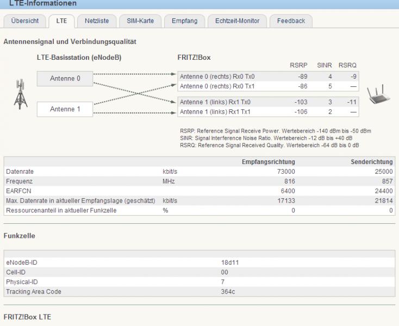399x326 pixels.
Task: Click the download data rate 73000
Action: pos(286,172)
